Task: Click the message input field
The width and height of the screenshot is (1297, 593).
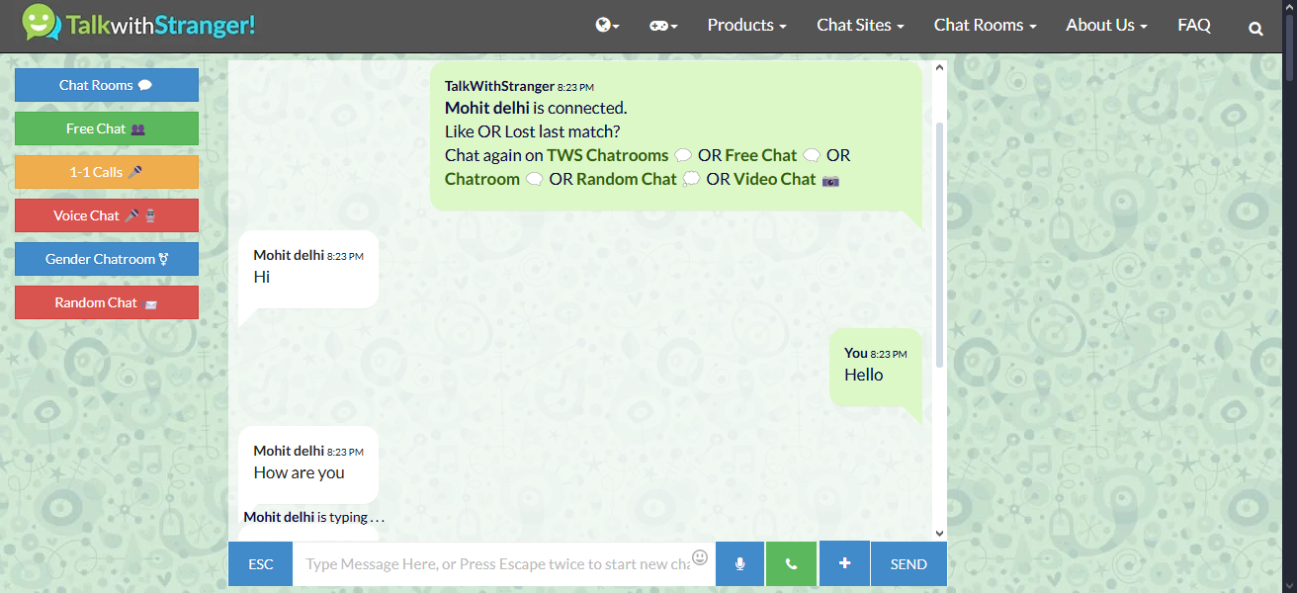Action: [x=494, y=563]
